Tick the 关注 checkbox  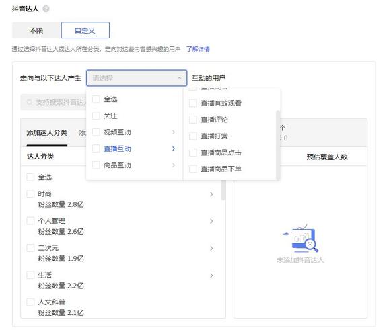click(x=96, y=116)
